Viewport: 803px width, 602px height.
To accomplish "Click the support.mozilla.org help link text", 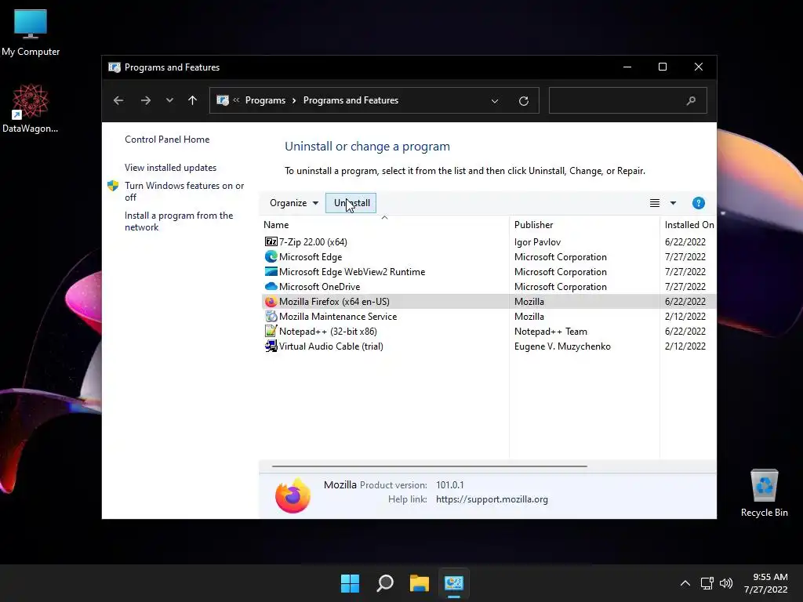I will coord(492,499).
